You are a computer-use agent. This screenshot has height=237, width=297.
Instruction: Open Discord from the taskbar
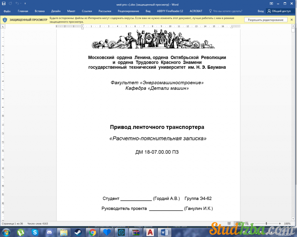click(49, 232)
